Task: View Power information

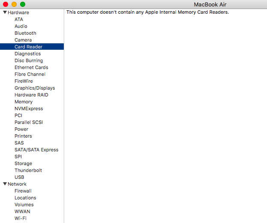Action: click(x=21, y=129)
